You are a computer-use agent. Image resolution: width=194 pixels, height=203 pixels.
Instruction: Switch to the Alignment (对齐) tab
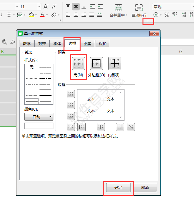(x=42, y=44)
